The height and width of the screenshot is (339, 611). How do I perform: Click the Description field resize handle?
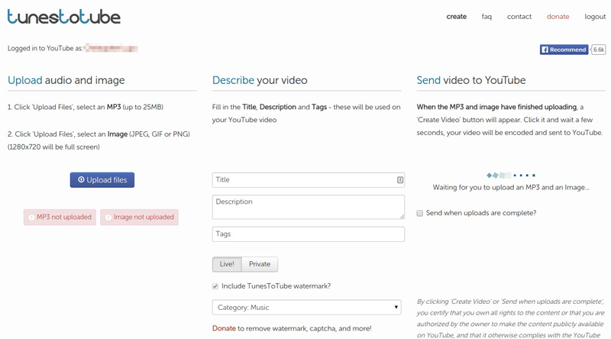pyautogui.click(x=402, y=217)
